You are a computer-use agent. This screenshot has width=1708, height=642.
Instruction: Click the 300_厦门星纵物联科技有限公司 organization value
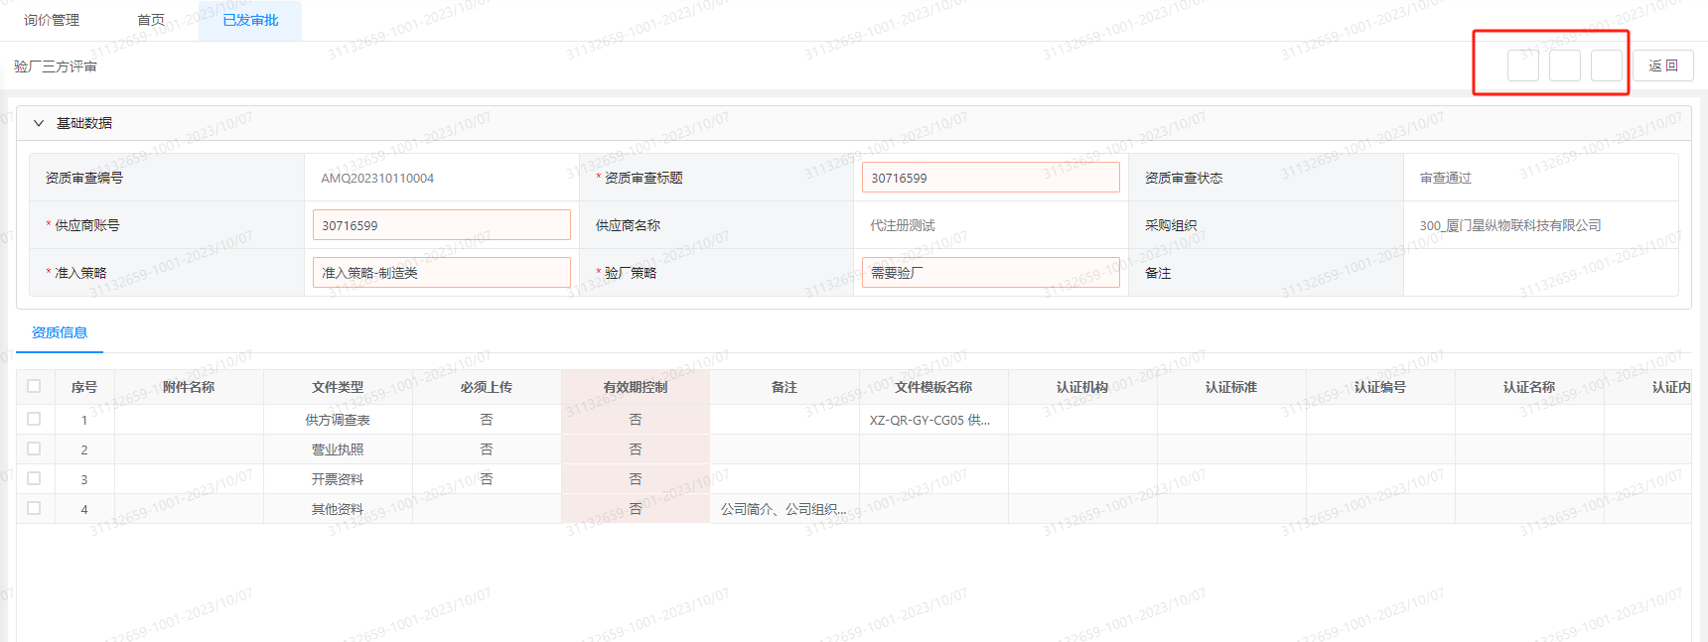(x=1510, y=225)
